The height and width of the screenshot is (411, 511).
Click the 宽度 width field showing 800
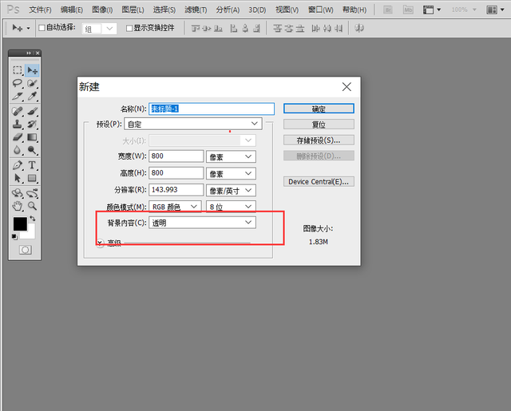coord(176,156)
